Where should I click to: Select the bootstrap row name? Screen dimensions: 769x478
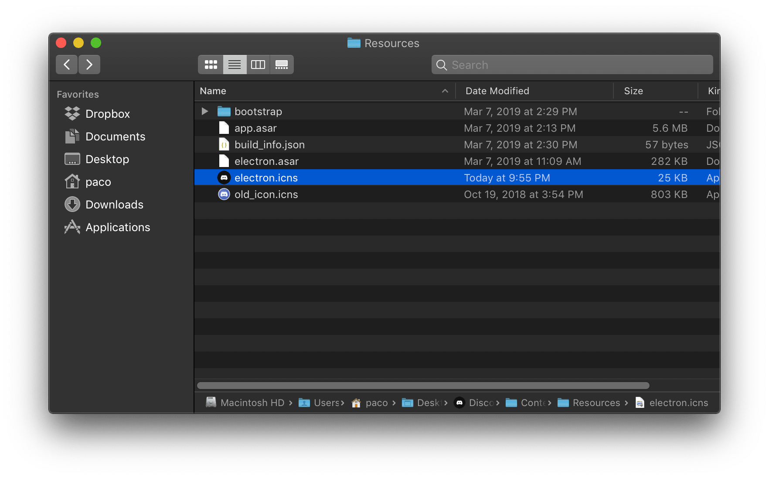[x=258, y=111]
